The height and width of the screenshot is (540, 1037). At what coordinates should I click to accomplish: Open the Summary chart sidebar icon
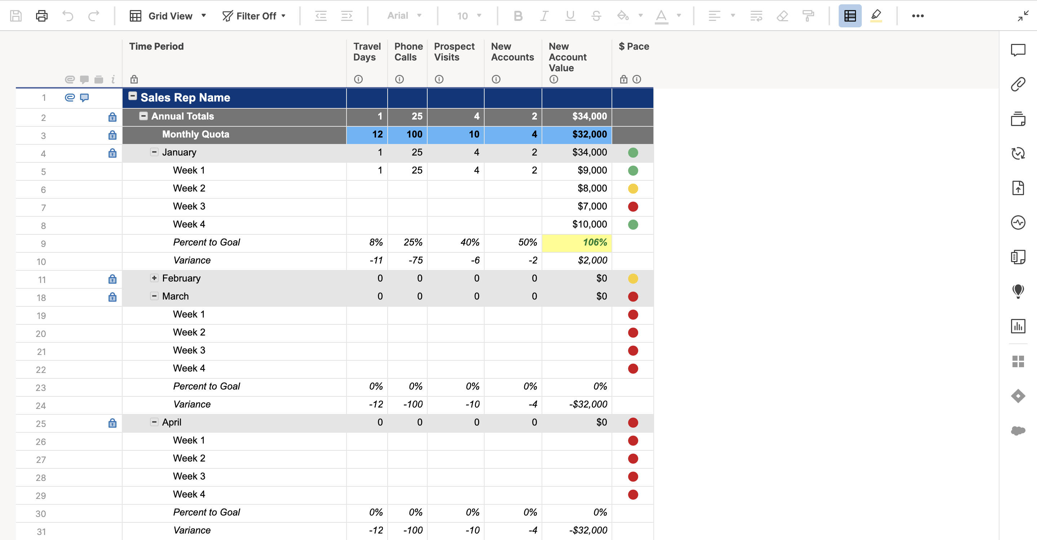click(x=1018, y=326)
